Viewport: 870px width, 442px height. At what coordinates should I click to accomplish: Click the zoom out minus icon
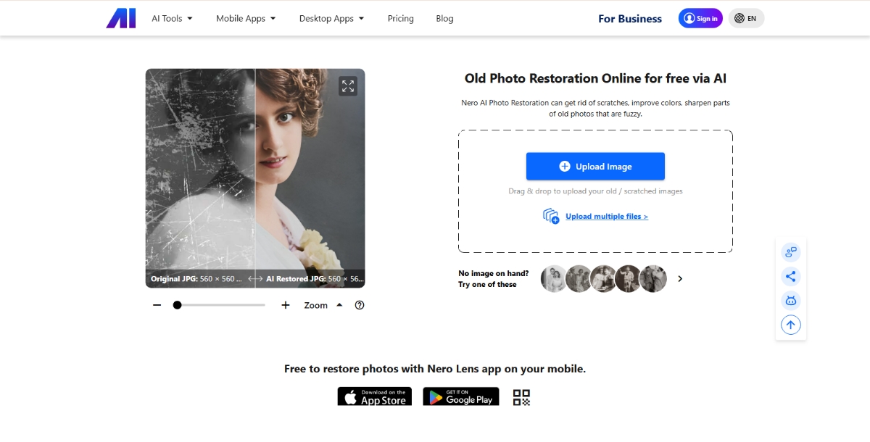pos(157,305)
